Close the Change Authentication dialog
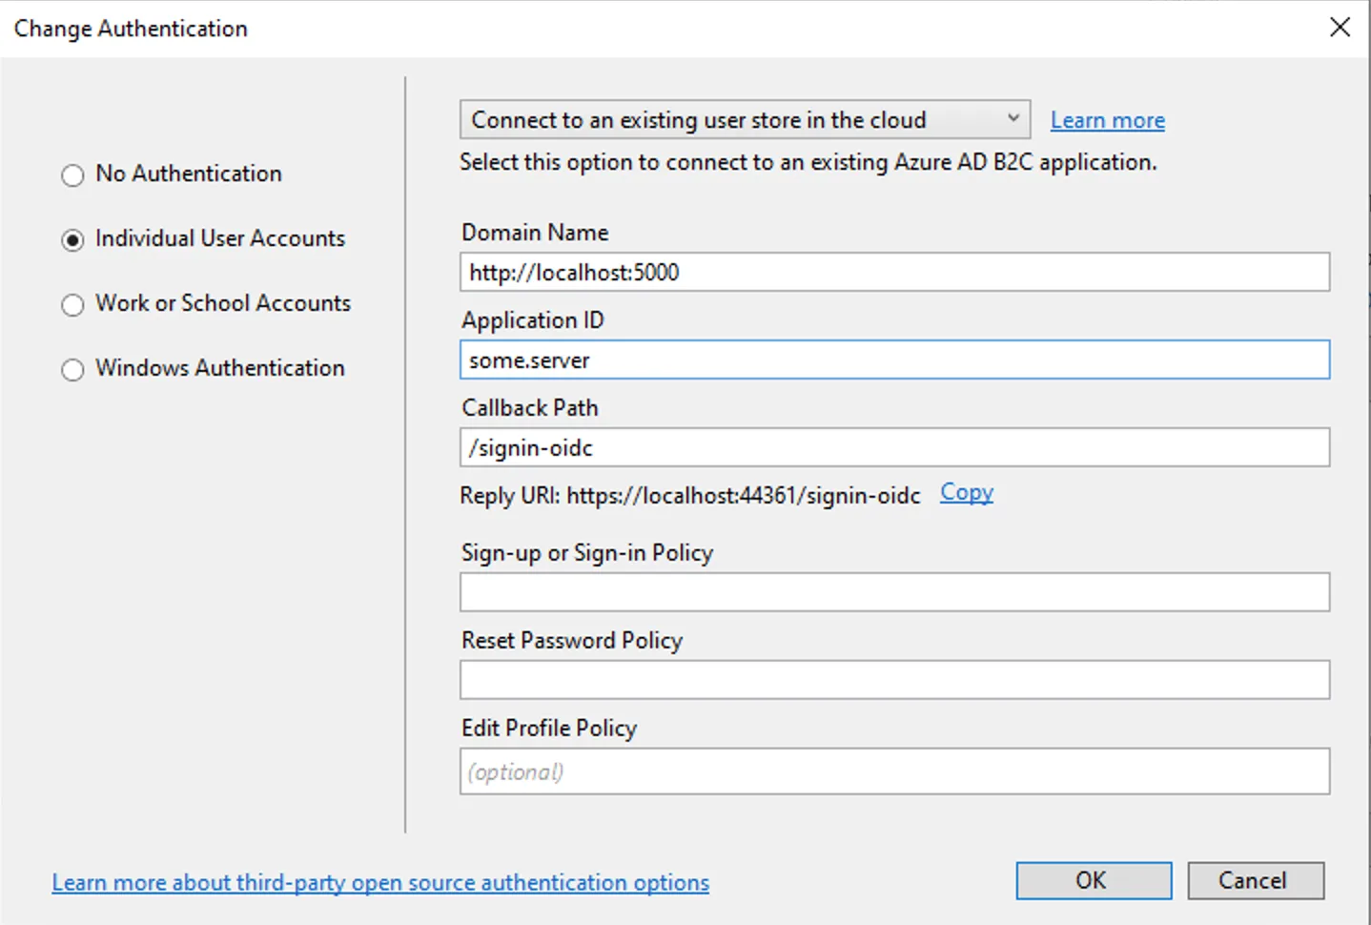Image resolution: width=1371 pixels, height=925 pixels. pyautogui.click(x=1340, y=28)
